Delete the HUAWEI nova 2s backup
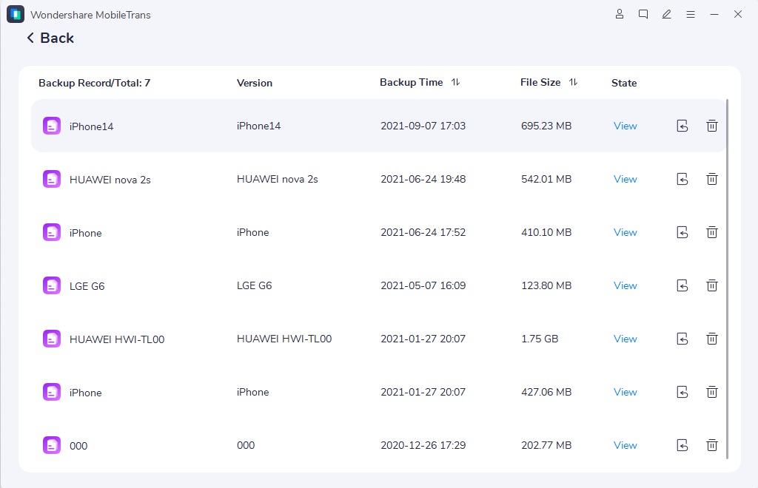Screen dimensions: 758x488 [711, 179]
